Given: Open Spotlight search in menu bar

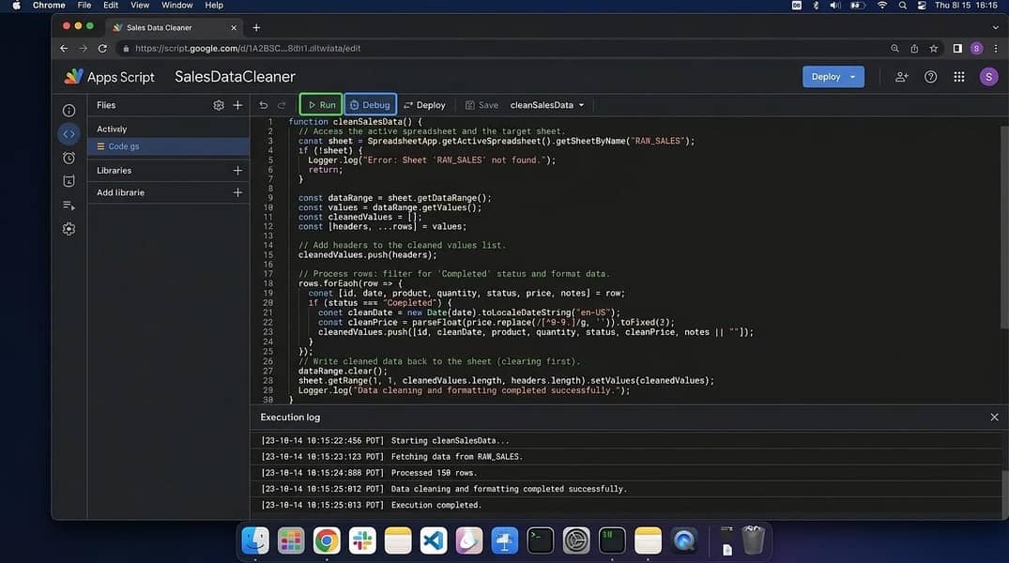Looking at the screenshot, I should click(902, 5).
